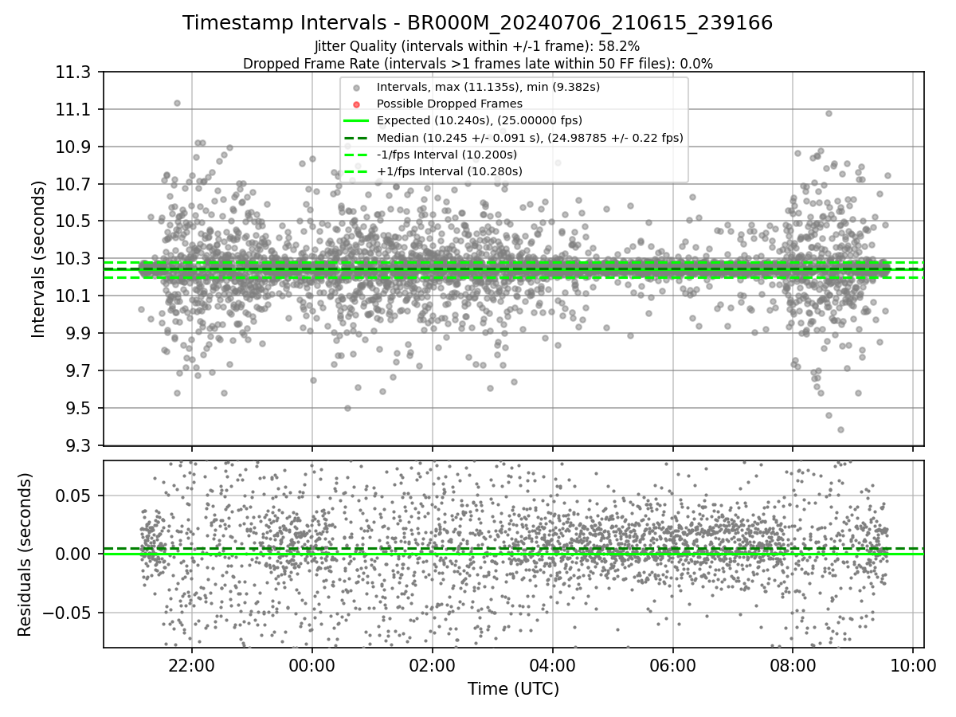Click the '04:00' x-axis tick label

pyautogui.click(x=552, y=665)
